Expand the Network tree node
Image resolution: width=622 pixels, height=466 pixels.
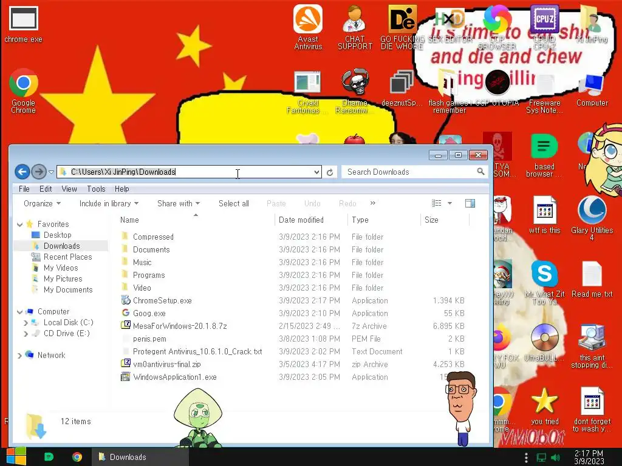19,356
